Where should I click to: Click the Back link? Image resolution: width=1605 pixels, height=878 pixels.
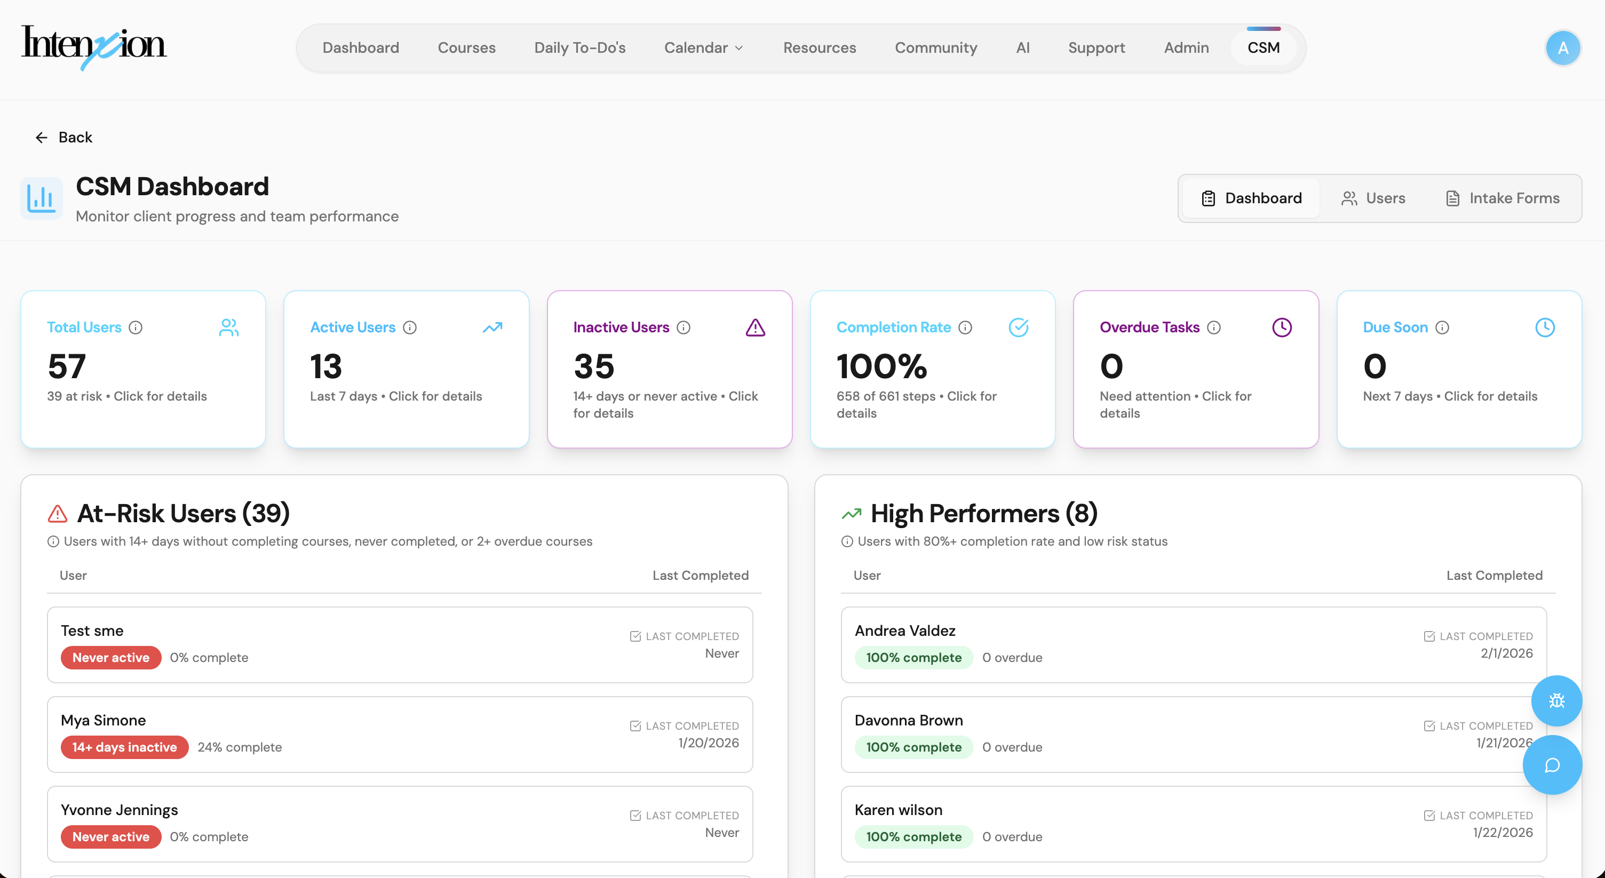pyautogui.click(x=63, y=137)
